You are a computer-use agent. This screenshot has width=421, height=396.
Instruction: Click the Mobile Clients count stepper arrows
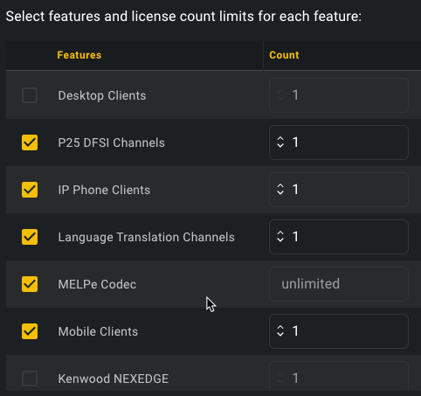click(280, 331)
